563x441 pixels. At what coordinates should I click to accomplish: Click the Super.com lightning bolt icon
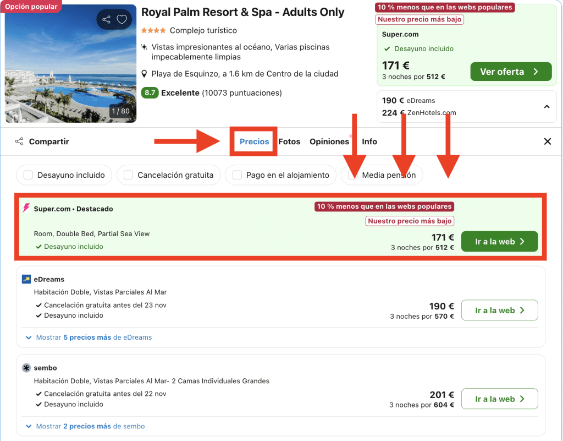pos(26,208)
